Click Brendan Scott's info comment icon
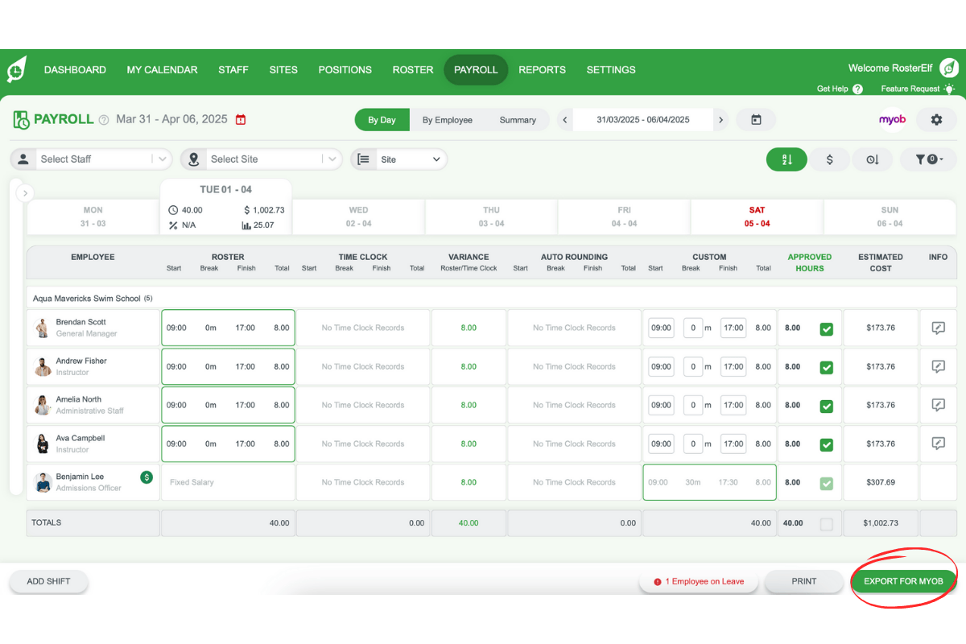This screenshot has width=966, height=644. coord(938,328)
